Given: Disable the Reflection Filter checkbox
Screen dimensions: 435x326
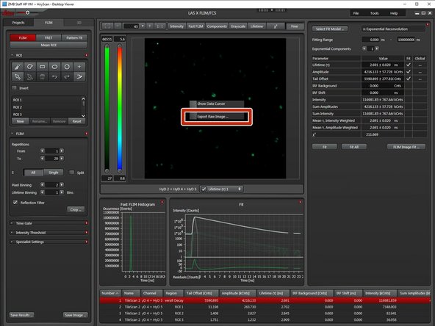Looking at the screenshot, I should [15, 203].
